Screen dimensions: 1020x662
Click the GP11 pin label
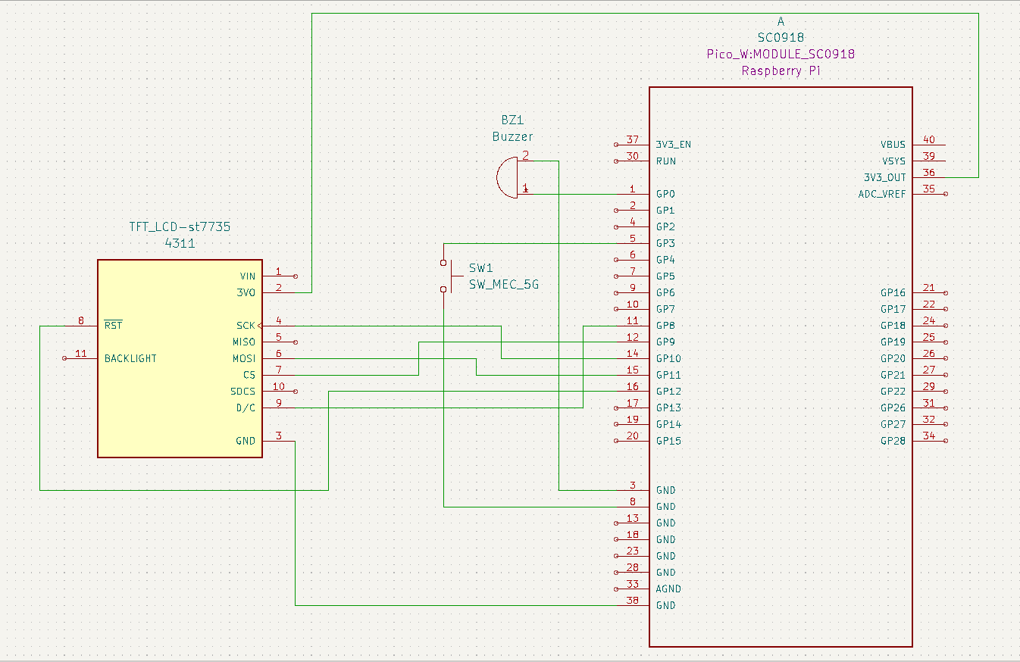(x=668, y=375)
